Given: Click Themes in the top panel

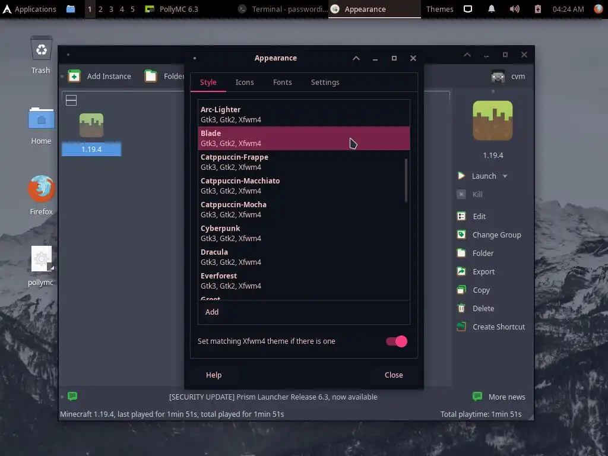Looking at the screenshot, I should tap(440, 9).
